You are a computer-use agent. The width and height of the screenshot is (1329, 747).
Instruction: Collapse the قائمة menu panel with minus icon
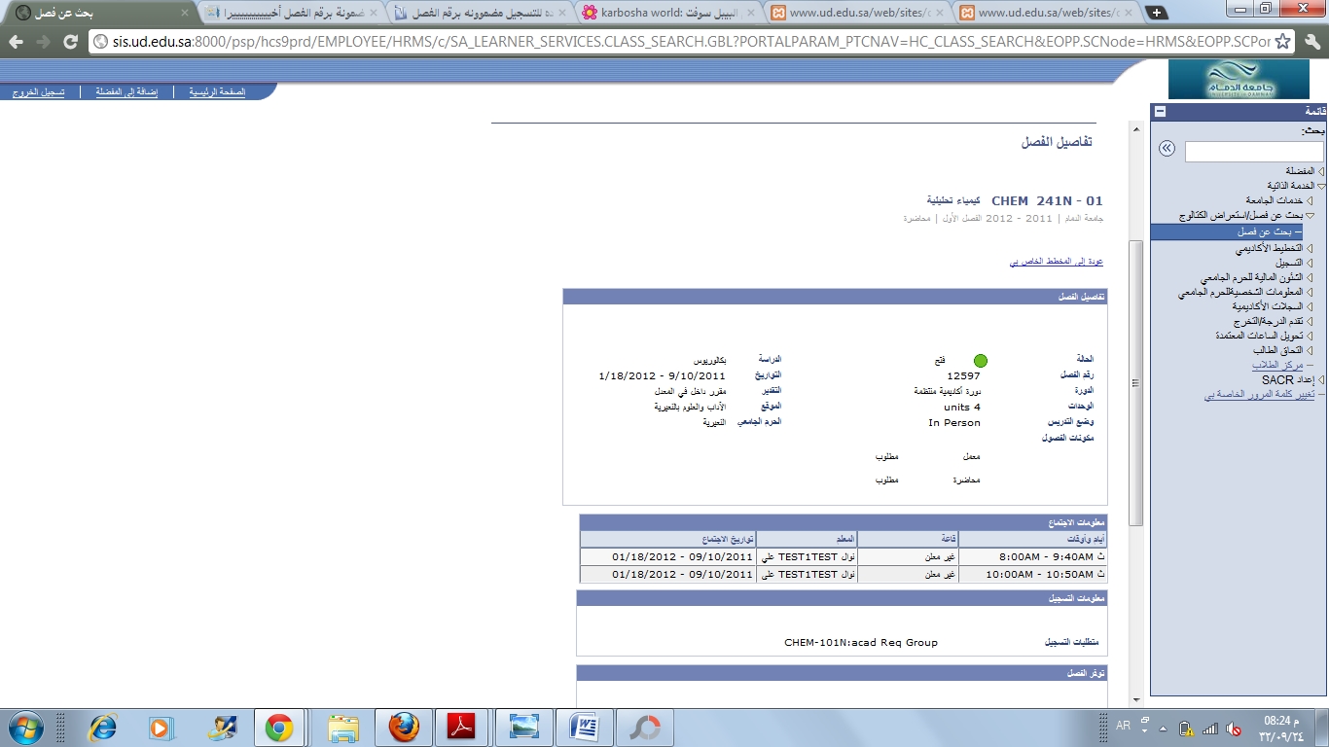(1161, 112)
